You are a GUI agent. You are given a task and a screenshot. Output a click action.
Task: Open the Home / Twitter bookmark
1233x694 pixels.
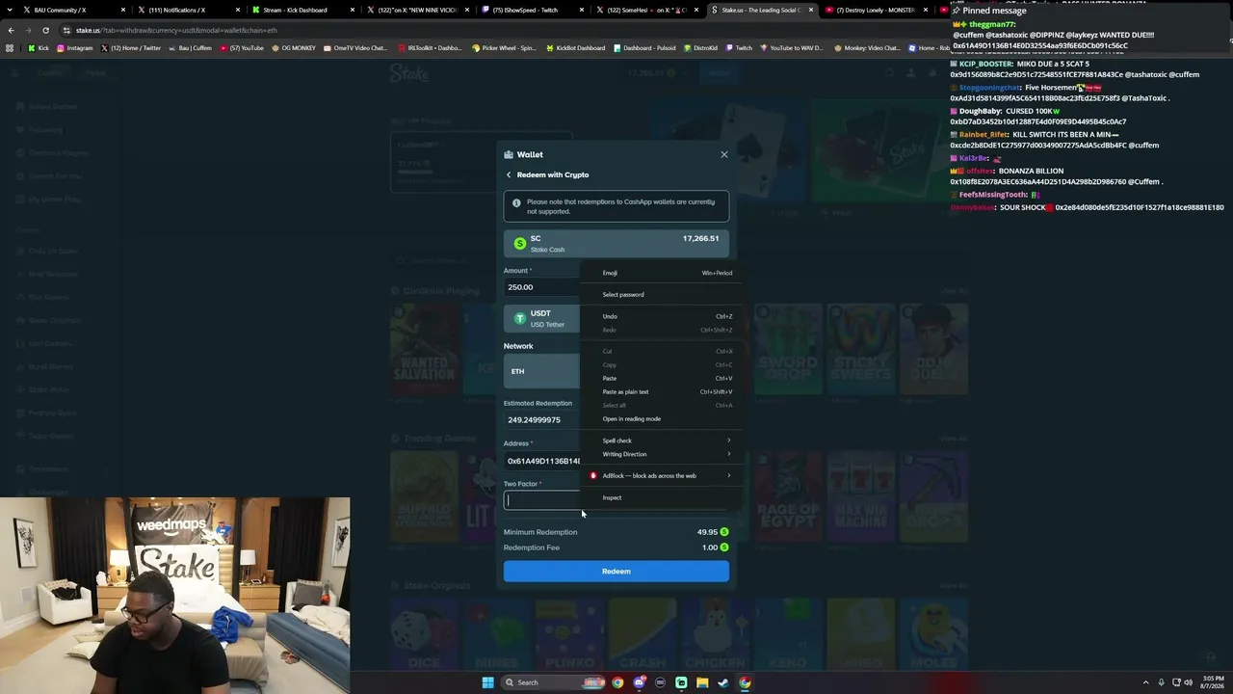pos(131,48)
